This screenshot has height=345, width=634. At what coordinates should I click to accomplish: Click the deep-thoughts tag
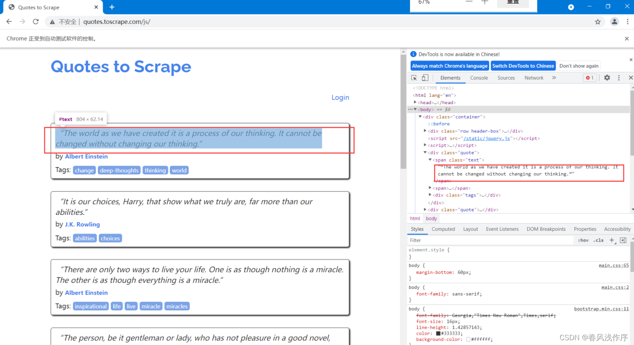point(119,170)
